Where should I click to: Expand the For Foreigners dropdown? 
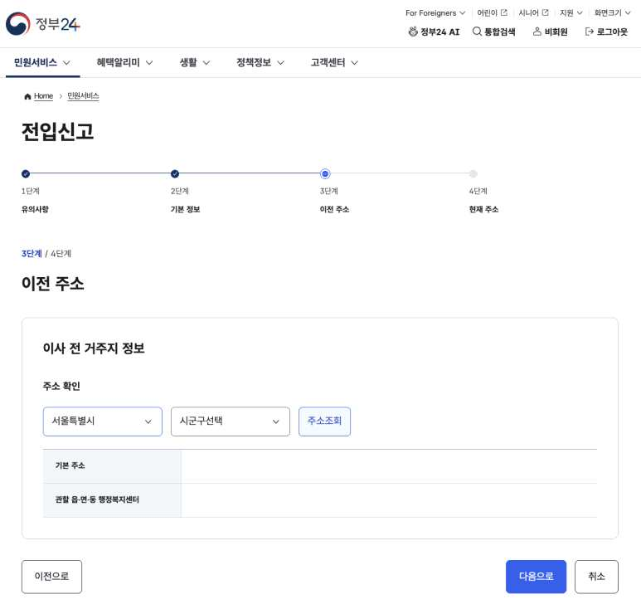[x=435, y=12]
